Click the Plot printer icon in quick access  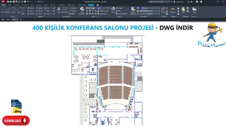click(25, 1)
